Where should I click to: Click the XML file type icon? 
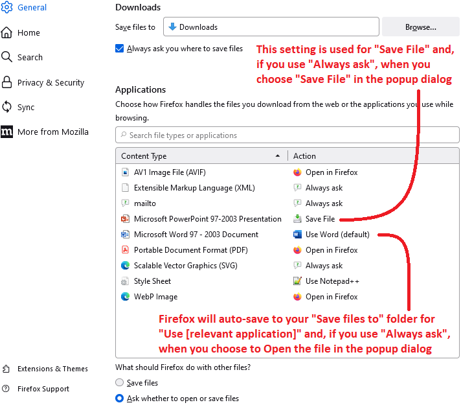pos(125,188)
